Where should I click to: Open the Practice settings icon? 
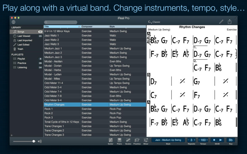[x=137, y=140]
